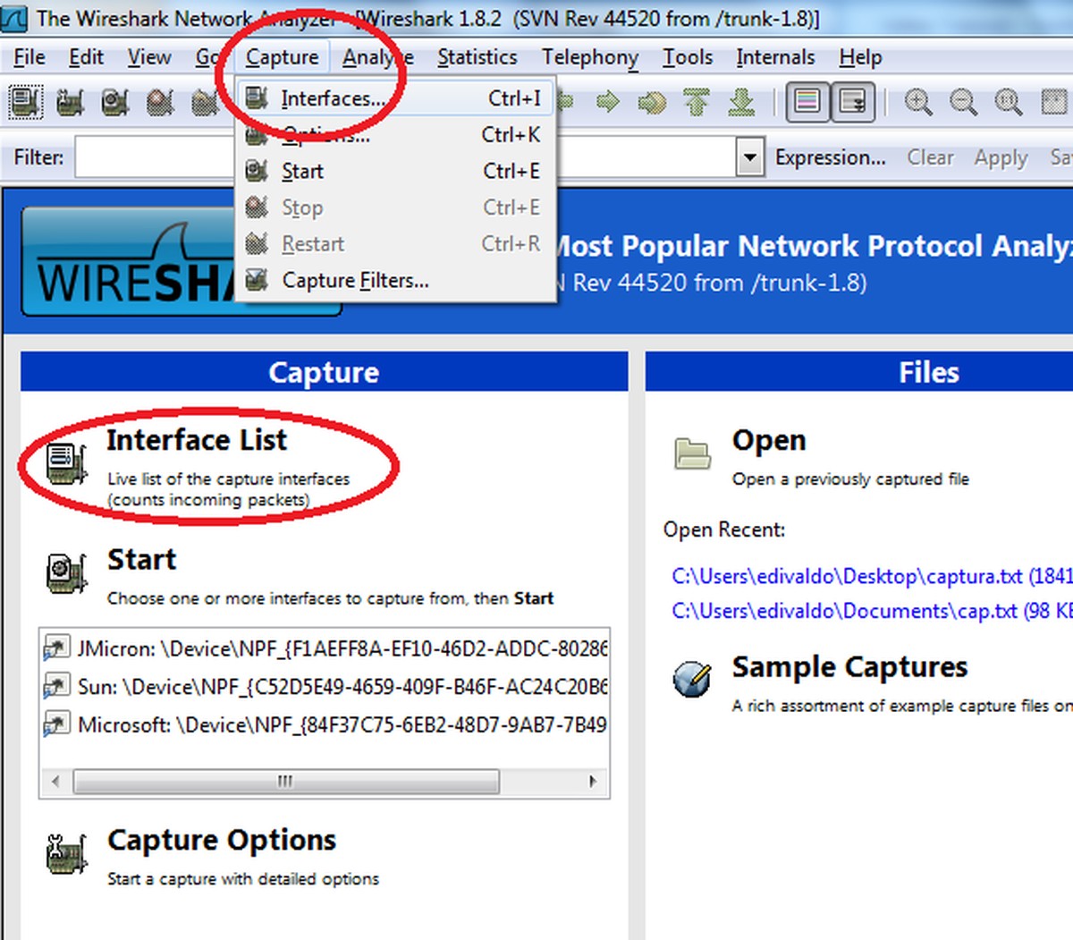The height and width of the screenshot is (940, 1073).
Task: Click the Interface List network card icon
Action: pos(67,464)
